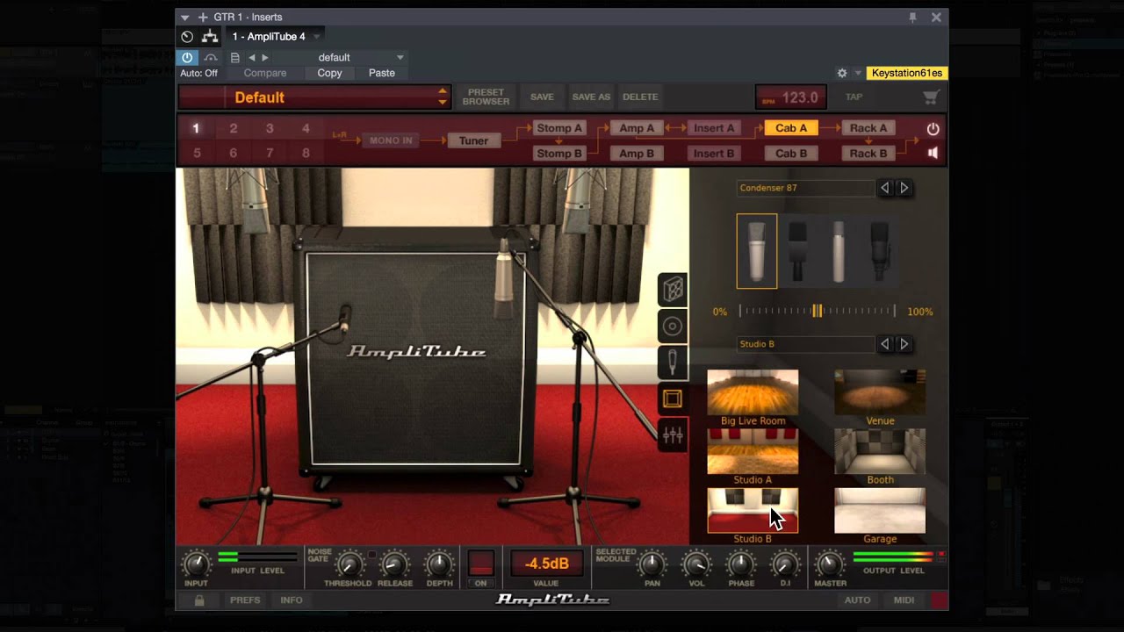Toggle the MIDI button at bottom

(x=904, y=600)
